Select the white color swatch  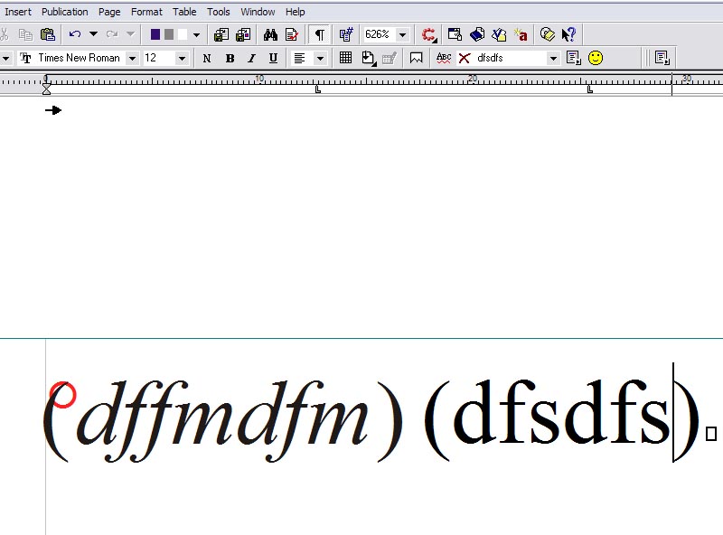point(183,34)
